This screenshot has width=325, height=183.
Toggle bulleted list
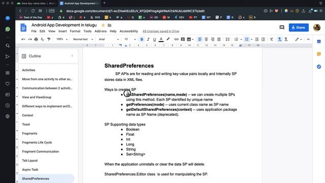click(x=246, y=39)
